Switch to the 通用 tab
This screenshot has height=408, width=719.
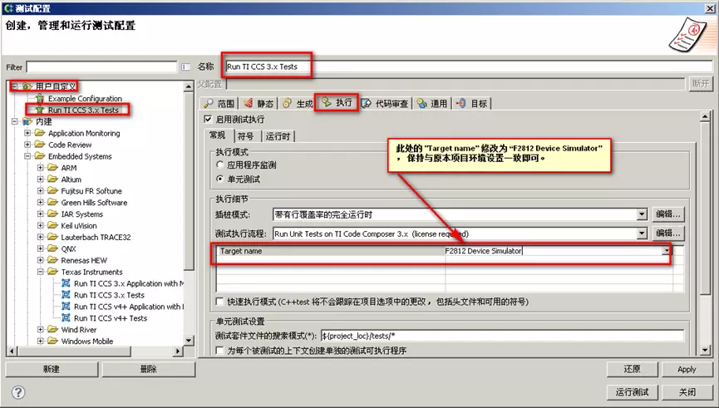(432, 104)
